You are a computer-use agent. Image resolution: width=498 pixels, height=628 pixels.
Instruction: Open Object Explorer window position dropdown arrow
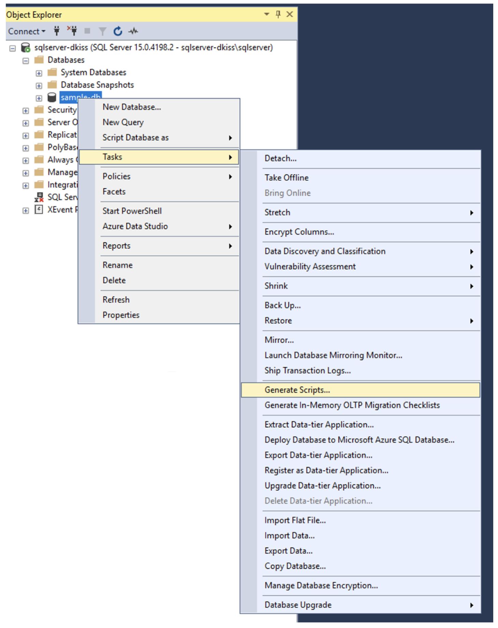coord(267,14)
